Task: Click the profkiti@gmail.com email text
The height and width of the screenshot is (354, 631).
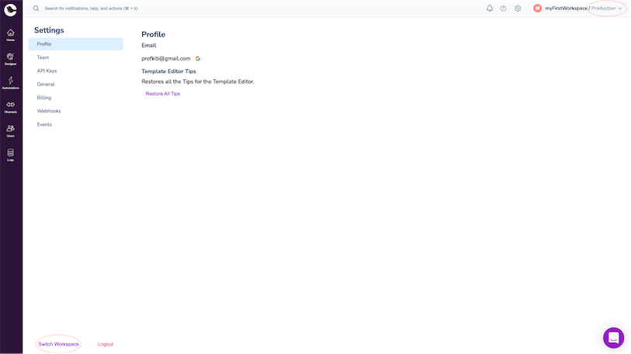Action: 166,58
